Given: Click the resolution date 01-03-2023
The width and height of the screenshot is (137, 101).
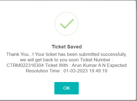Looking at the screenshot, I should [75, 71].
